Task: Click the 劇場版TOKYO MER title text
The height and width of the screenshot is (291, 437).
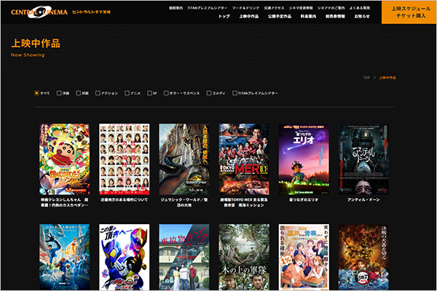Action: (x=244, y=202)
